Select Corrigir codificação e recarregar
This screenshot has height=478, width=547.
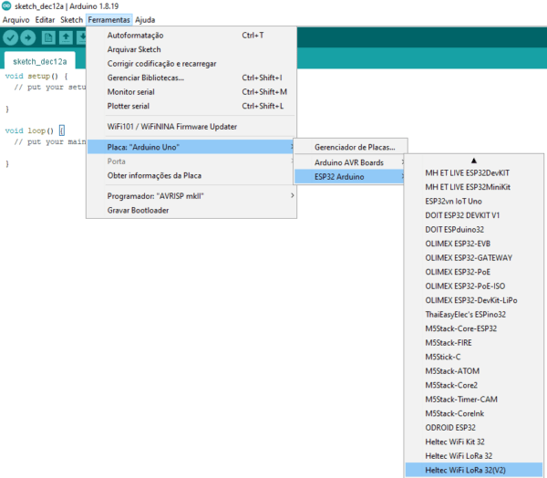click(x=191, y=64)
